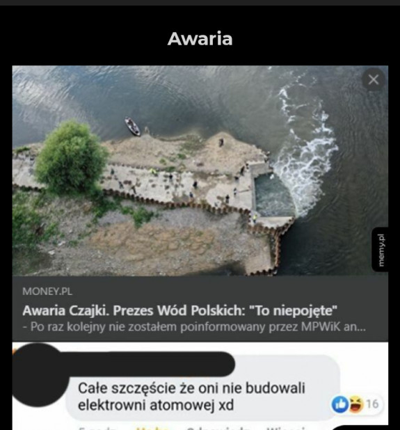Open the reaction count showing 16
Image resolution: width=400 pixels, height=430 pixels.
[x=372, y=404]
